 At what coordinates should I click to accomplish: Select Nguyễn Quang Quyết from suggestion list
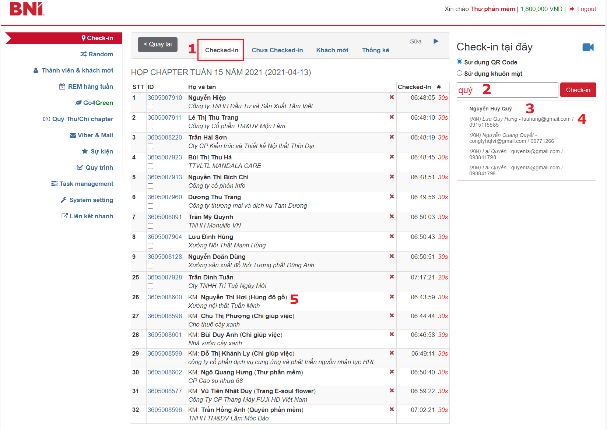[x=511, y=138]
